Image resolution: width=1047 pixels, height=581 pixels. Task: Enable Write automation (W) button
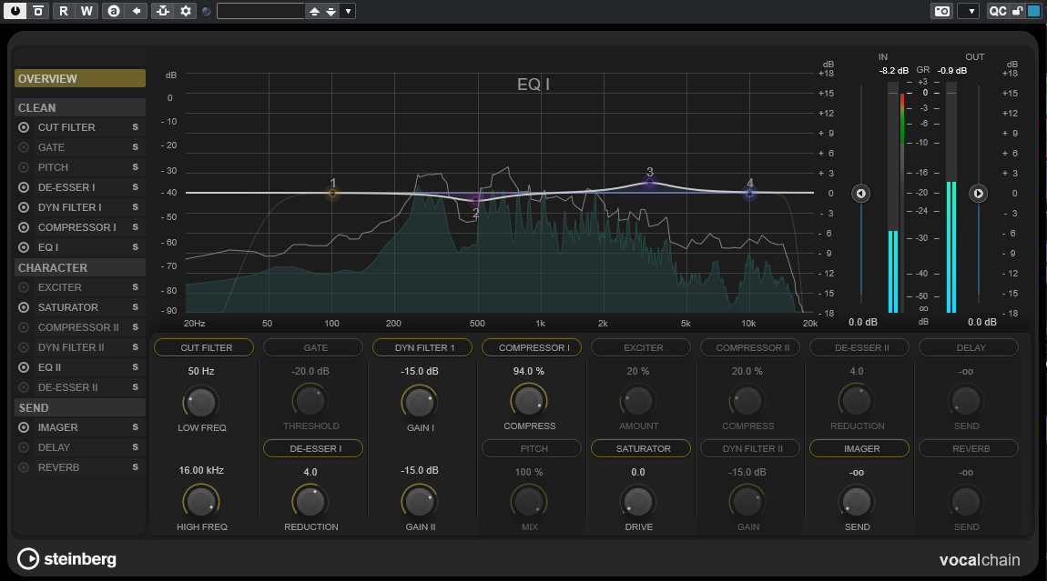coord(86,11)
